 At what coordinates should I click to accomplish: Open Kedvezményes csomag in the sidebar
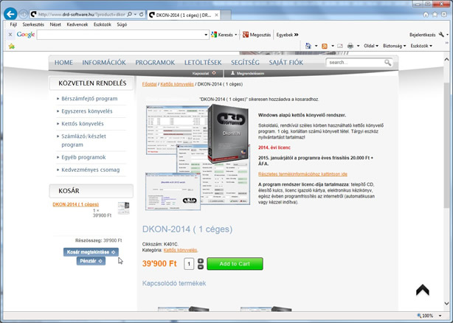coord(91,170)
